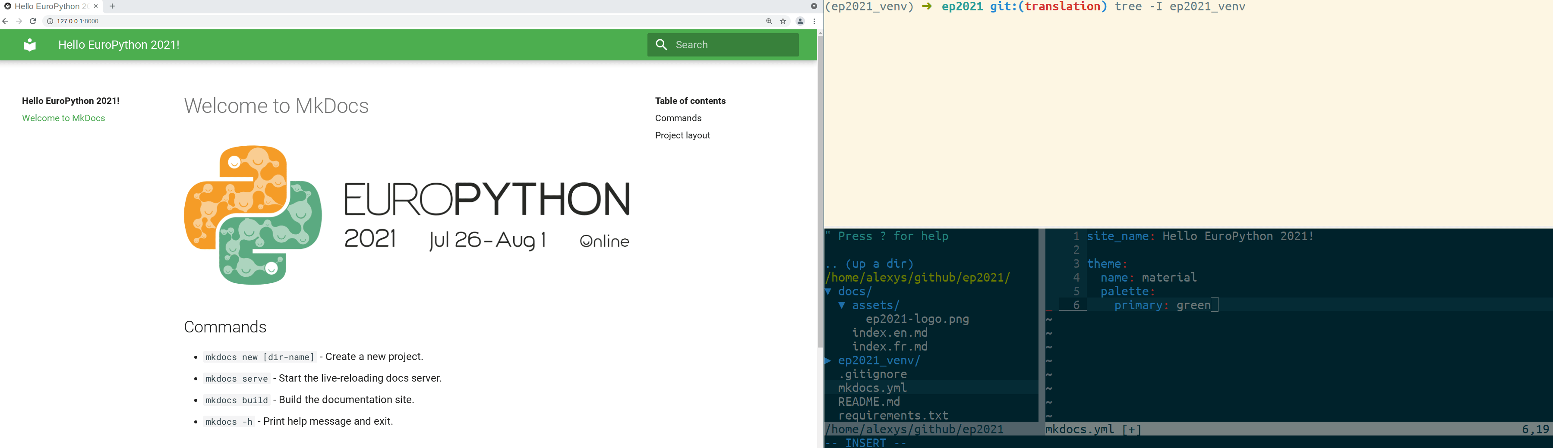Click the browser back arrow
This screenshot has height=448, width=1553.
(x=5, y=20)
